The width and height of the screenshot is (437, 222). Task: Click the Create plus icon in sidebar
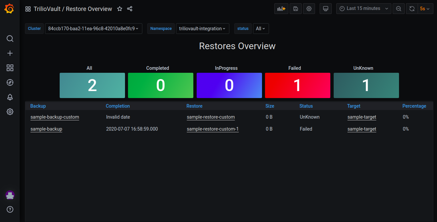point(10,53)
